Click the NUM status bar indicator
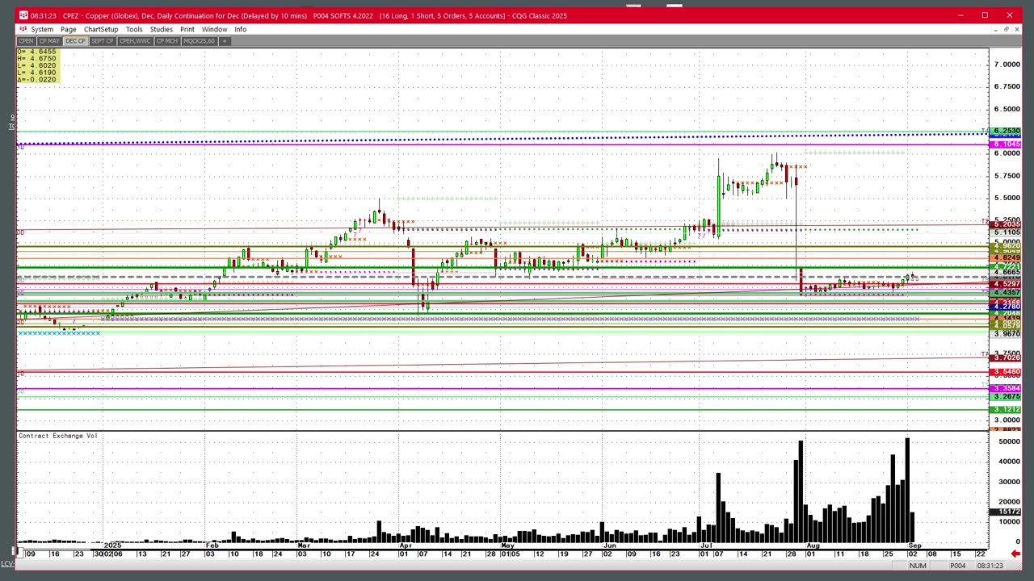Viewport: 1034px width, 581px height. coord(917,566)
